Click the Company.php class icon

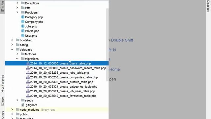23,21
